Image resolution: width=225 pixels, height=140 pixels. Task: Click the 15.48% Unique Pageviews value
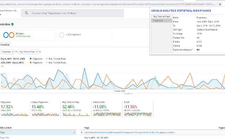click(38, 107)
